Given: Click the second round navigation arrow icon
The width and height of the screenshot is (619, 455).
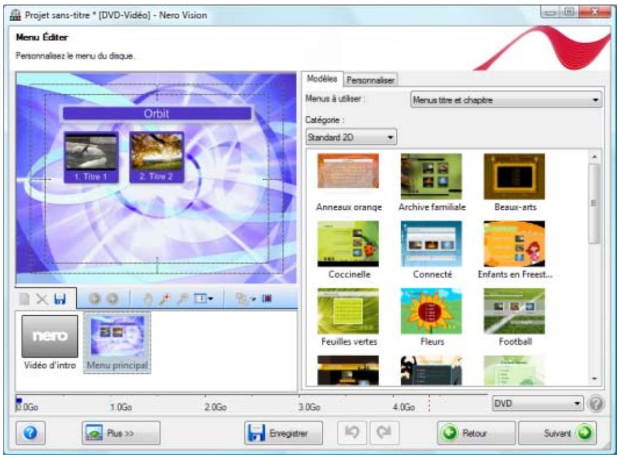Looking at the screenshot, I should coord(112,299).
